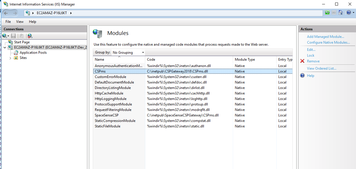Select the HttpLoggingModule row
Image resolution: width=356 pixels, height=169 pixels.
193,99
